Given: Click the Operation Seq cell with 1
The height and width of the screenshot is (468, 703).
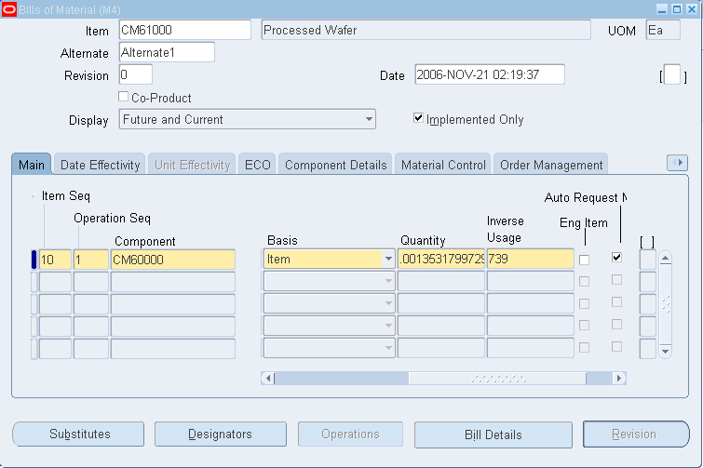Looking at the screenshot, I should (91, 260).
